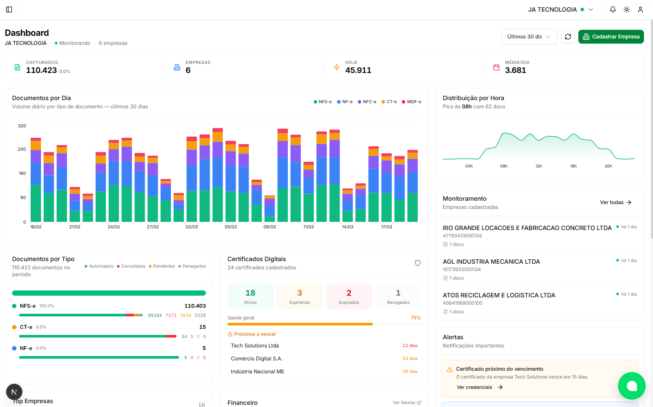Switch theme with sun icon

pos(627,9)
